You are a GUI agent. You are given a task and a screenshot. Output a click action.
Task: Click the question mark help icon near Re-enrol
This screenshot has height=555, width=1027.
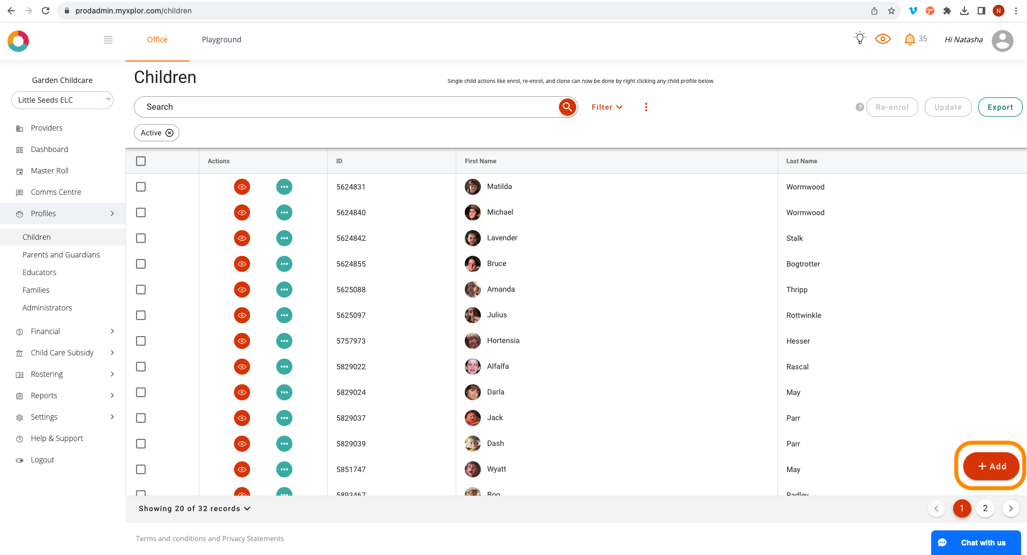(x=860, y=107)
